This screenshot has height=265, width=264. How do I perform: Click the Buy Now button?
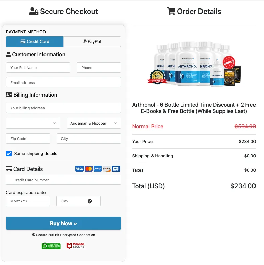coord(64,223)
